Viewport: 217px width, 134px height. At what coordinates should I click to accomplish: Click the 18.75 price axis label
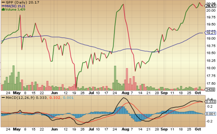pyautogui.click(x=211, y=46)
